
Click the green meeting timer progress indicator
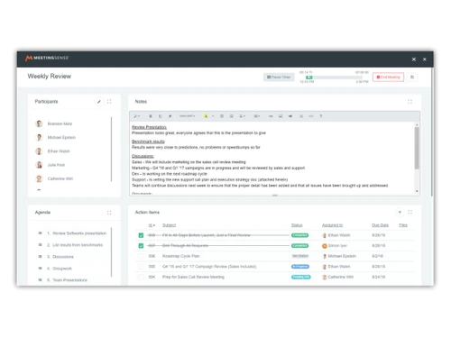coord(309,78)
